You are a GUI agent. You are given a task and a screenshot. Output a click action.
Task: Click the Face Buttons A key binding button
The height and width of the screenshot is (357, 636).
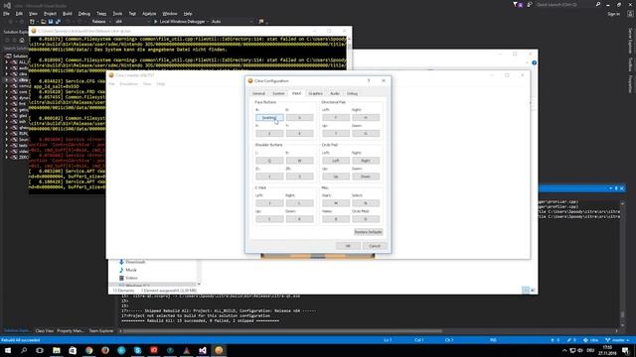point(269,118)
